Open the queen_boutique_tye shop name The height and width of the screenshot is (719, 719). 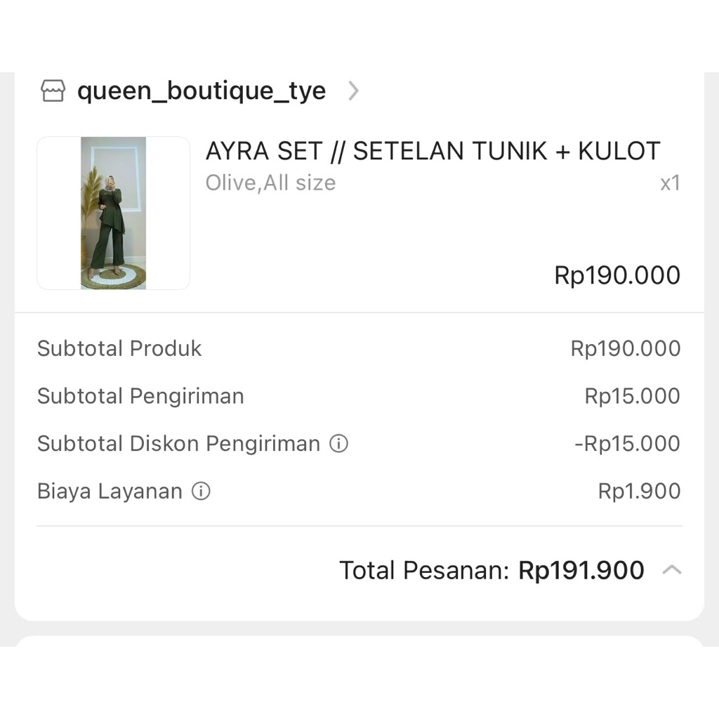pos(202,91)
